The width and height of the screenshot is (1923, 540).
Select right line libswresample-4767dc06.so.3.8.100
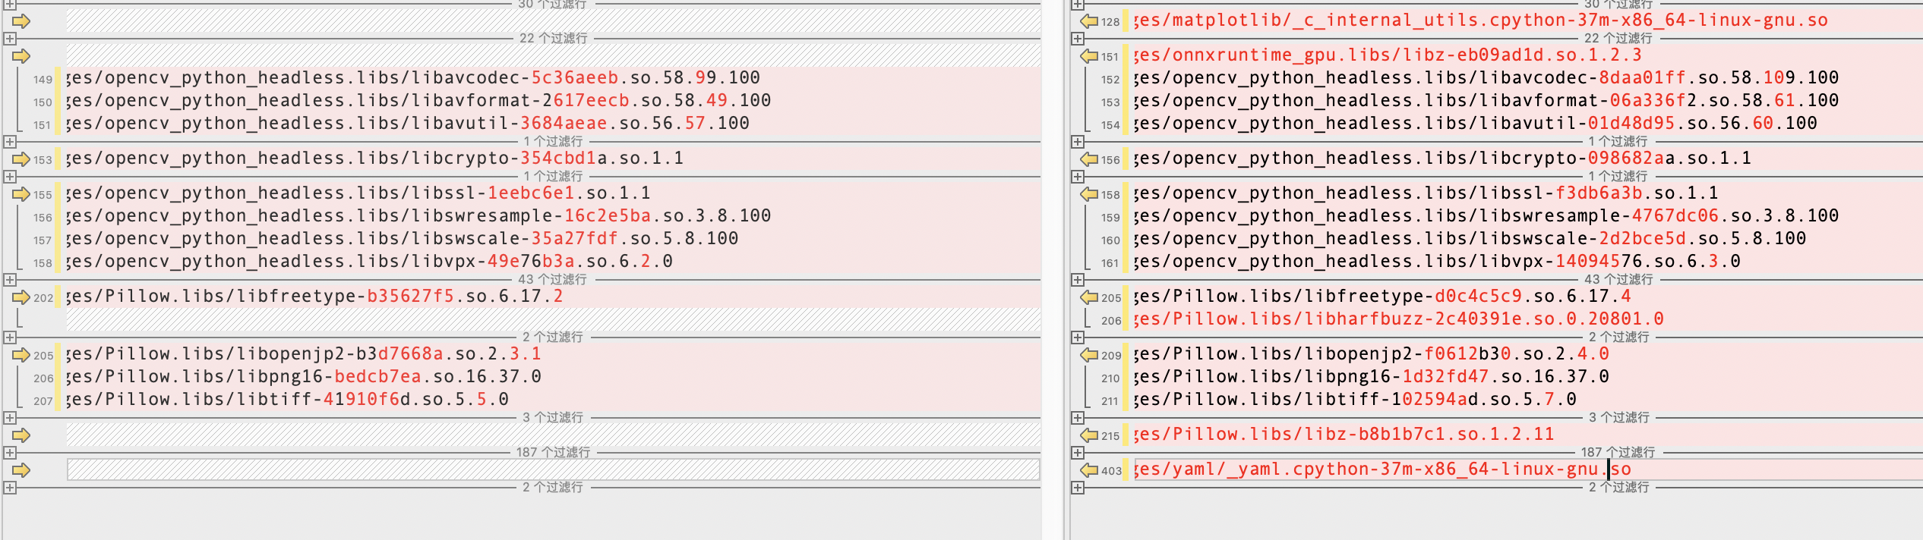[1527, 216]
